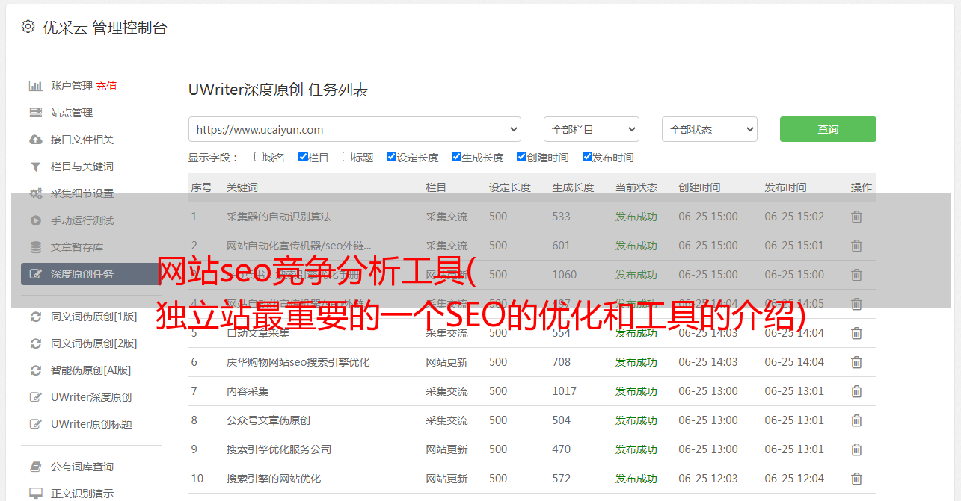Go to 站点管理 menu
961x501 pixels.
coord(72,113)
